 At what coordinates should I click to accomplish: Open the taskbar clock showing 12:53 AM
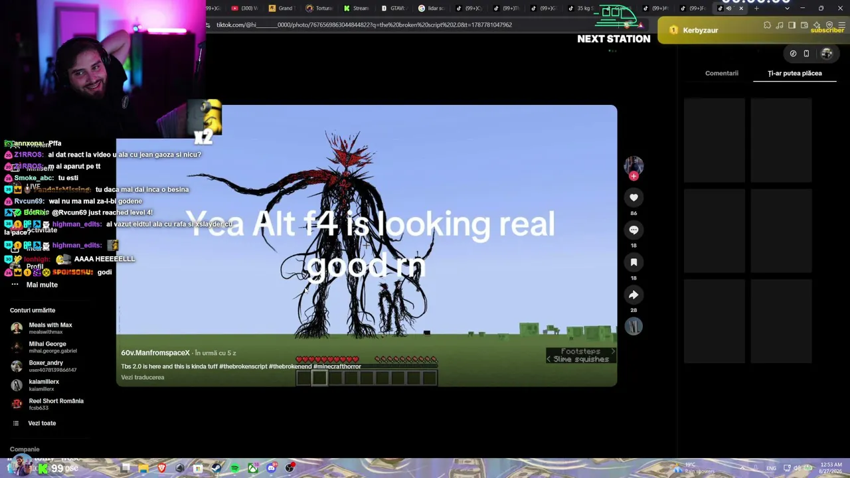coord(831,467)
